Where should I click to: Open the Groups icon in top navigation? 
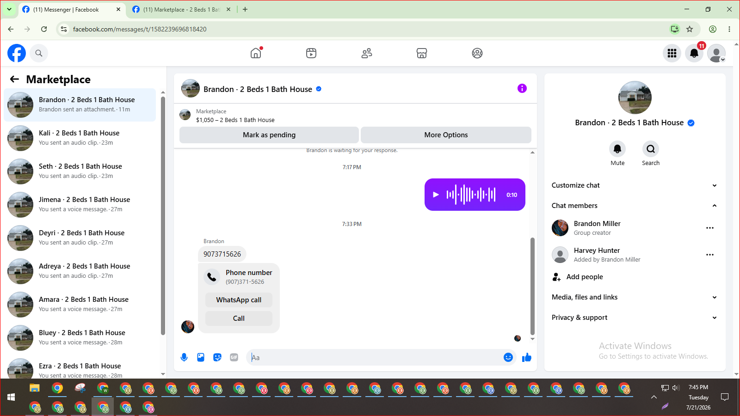[x=477, y=53]
